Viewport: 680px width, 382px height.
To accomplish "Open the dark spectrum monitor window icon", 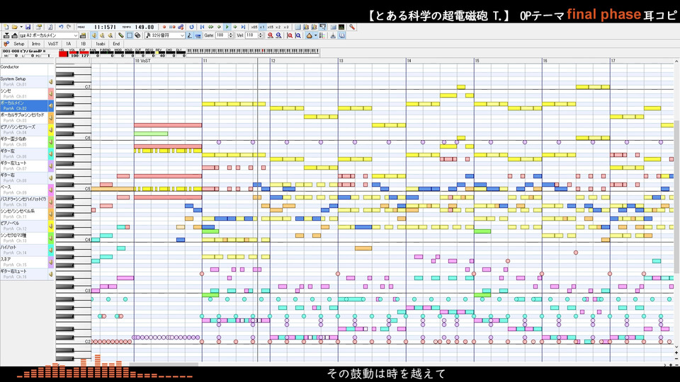I will tap(341, 27).
